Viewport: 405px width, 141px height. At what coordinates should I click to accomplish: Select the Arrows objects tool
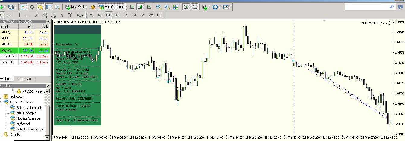78,15
